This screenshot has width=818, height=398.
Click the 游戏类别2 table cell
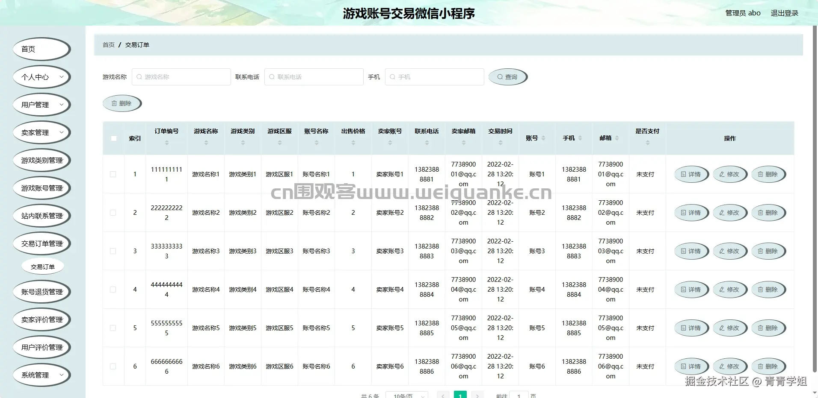pos(243,213)
